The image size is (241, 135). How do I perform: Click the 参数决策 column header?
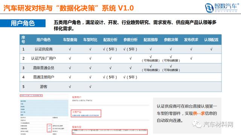[171, 40]
